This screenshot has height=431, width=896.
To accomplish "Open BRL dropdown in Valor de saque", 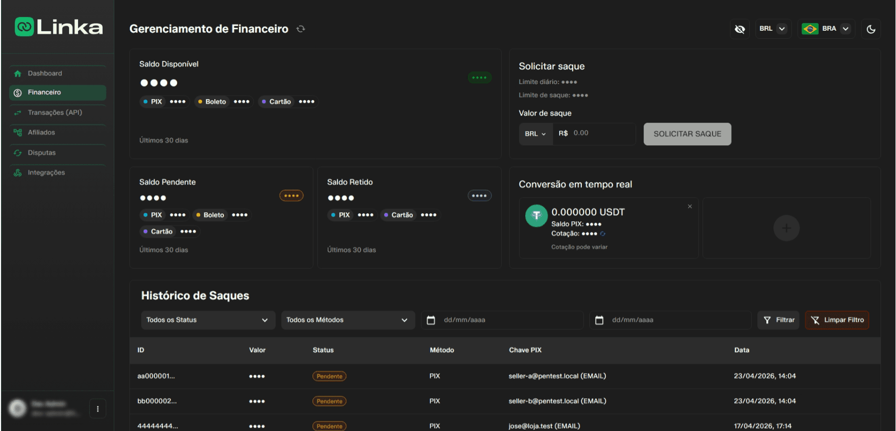I will (x=535, y=134).
